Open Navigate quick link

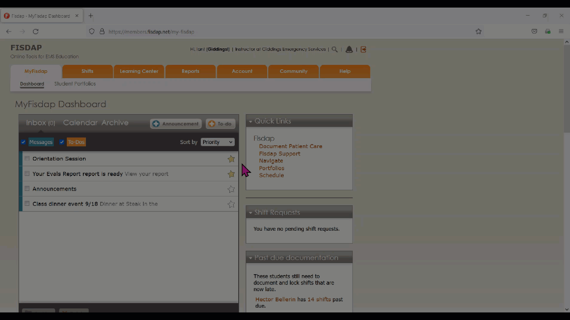[x=271, y=161]
